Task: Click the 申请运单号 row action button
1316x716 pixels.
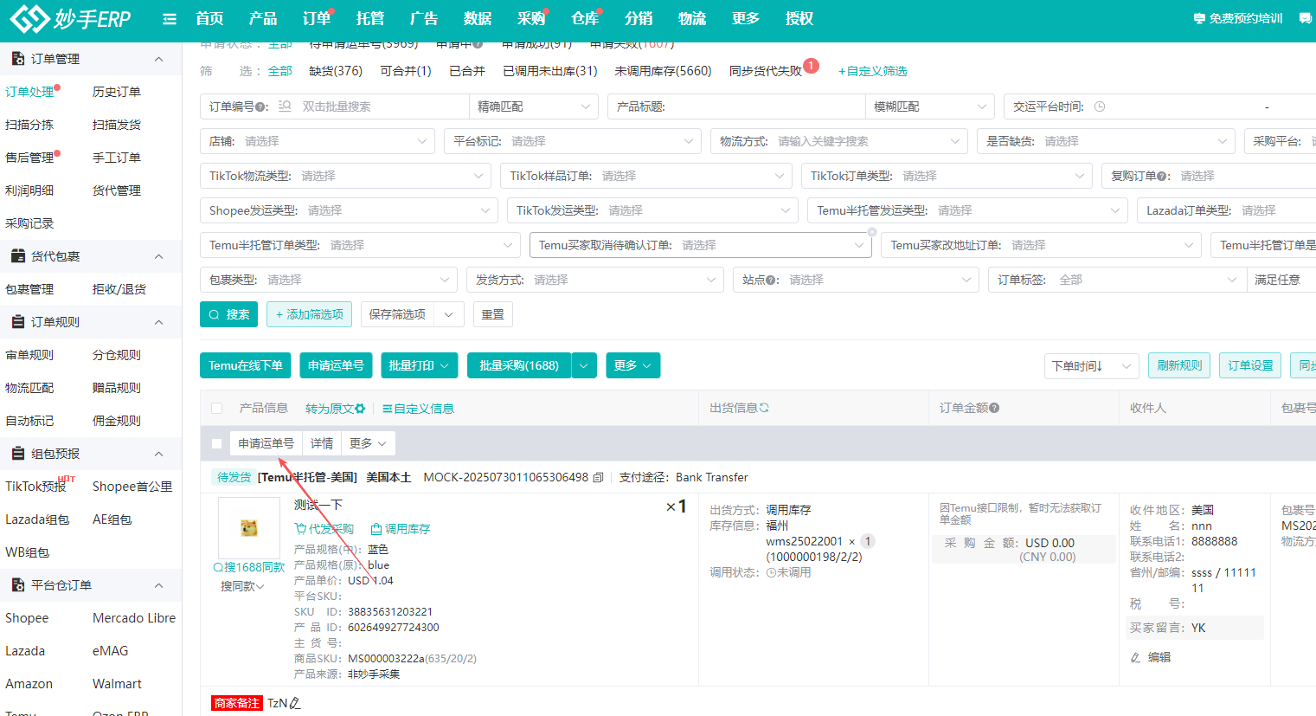Action: 266,443
